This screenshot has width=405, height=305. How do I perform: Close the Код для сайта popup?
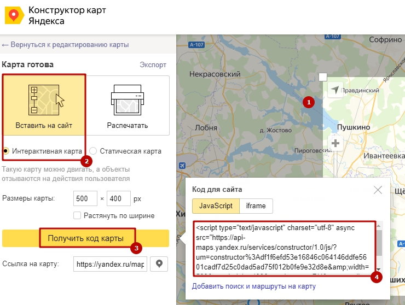pos(378,190)
